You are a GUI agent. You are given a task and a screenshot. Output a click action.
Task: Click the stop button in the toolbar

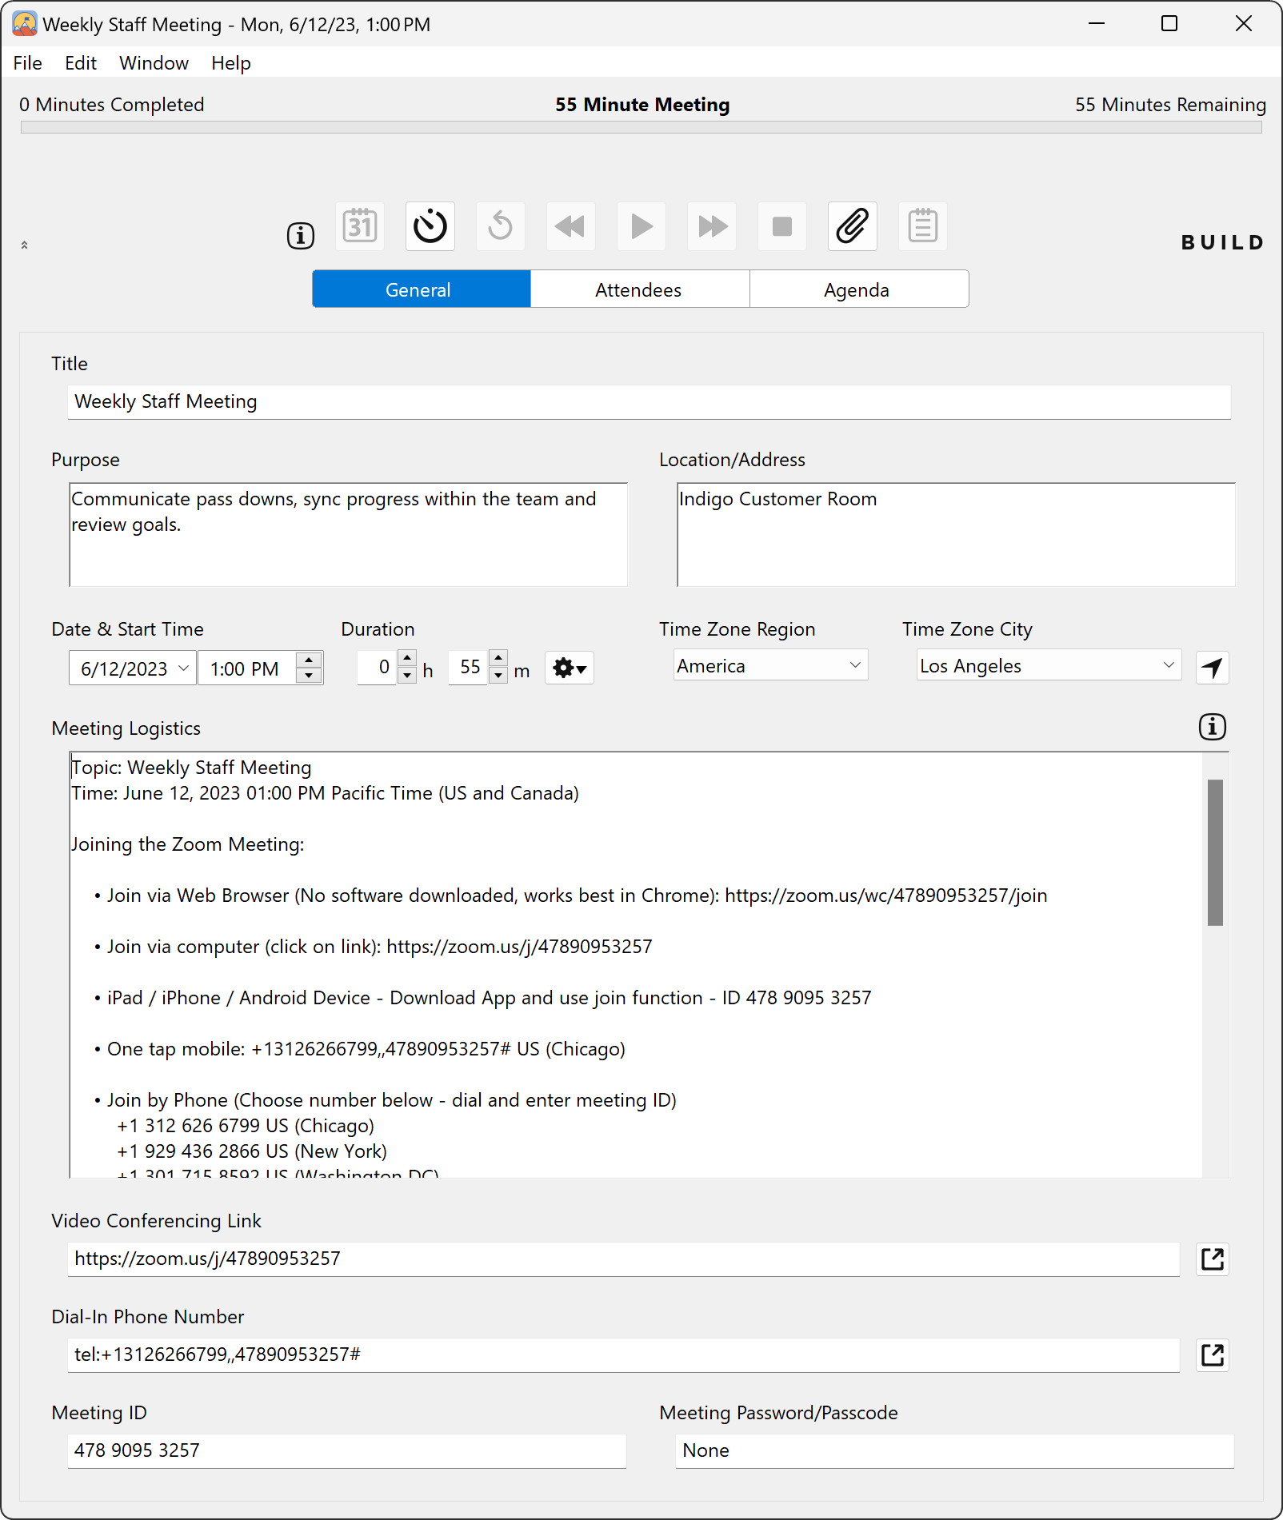(782, 226)
